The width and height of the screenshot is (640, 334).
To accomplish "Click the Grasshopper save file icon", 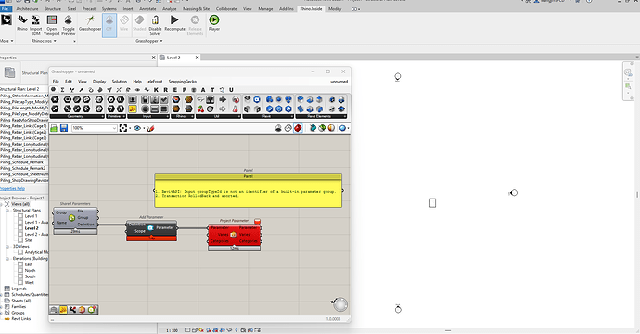I will pyautogui.click(x=64, y=128).
